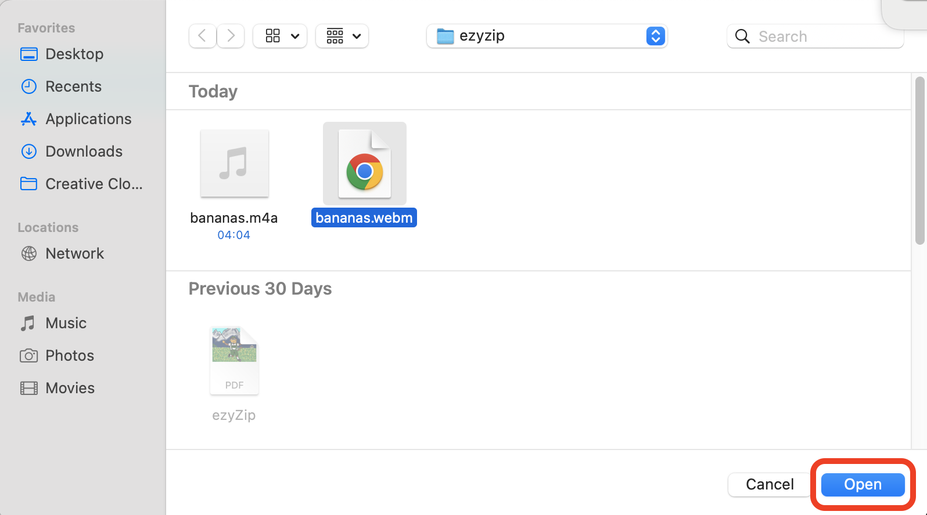This screenshot has height=515, width=927.
Task: Open Desktop in the Favorites sidebar
Action: (x=74, y=54)
